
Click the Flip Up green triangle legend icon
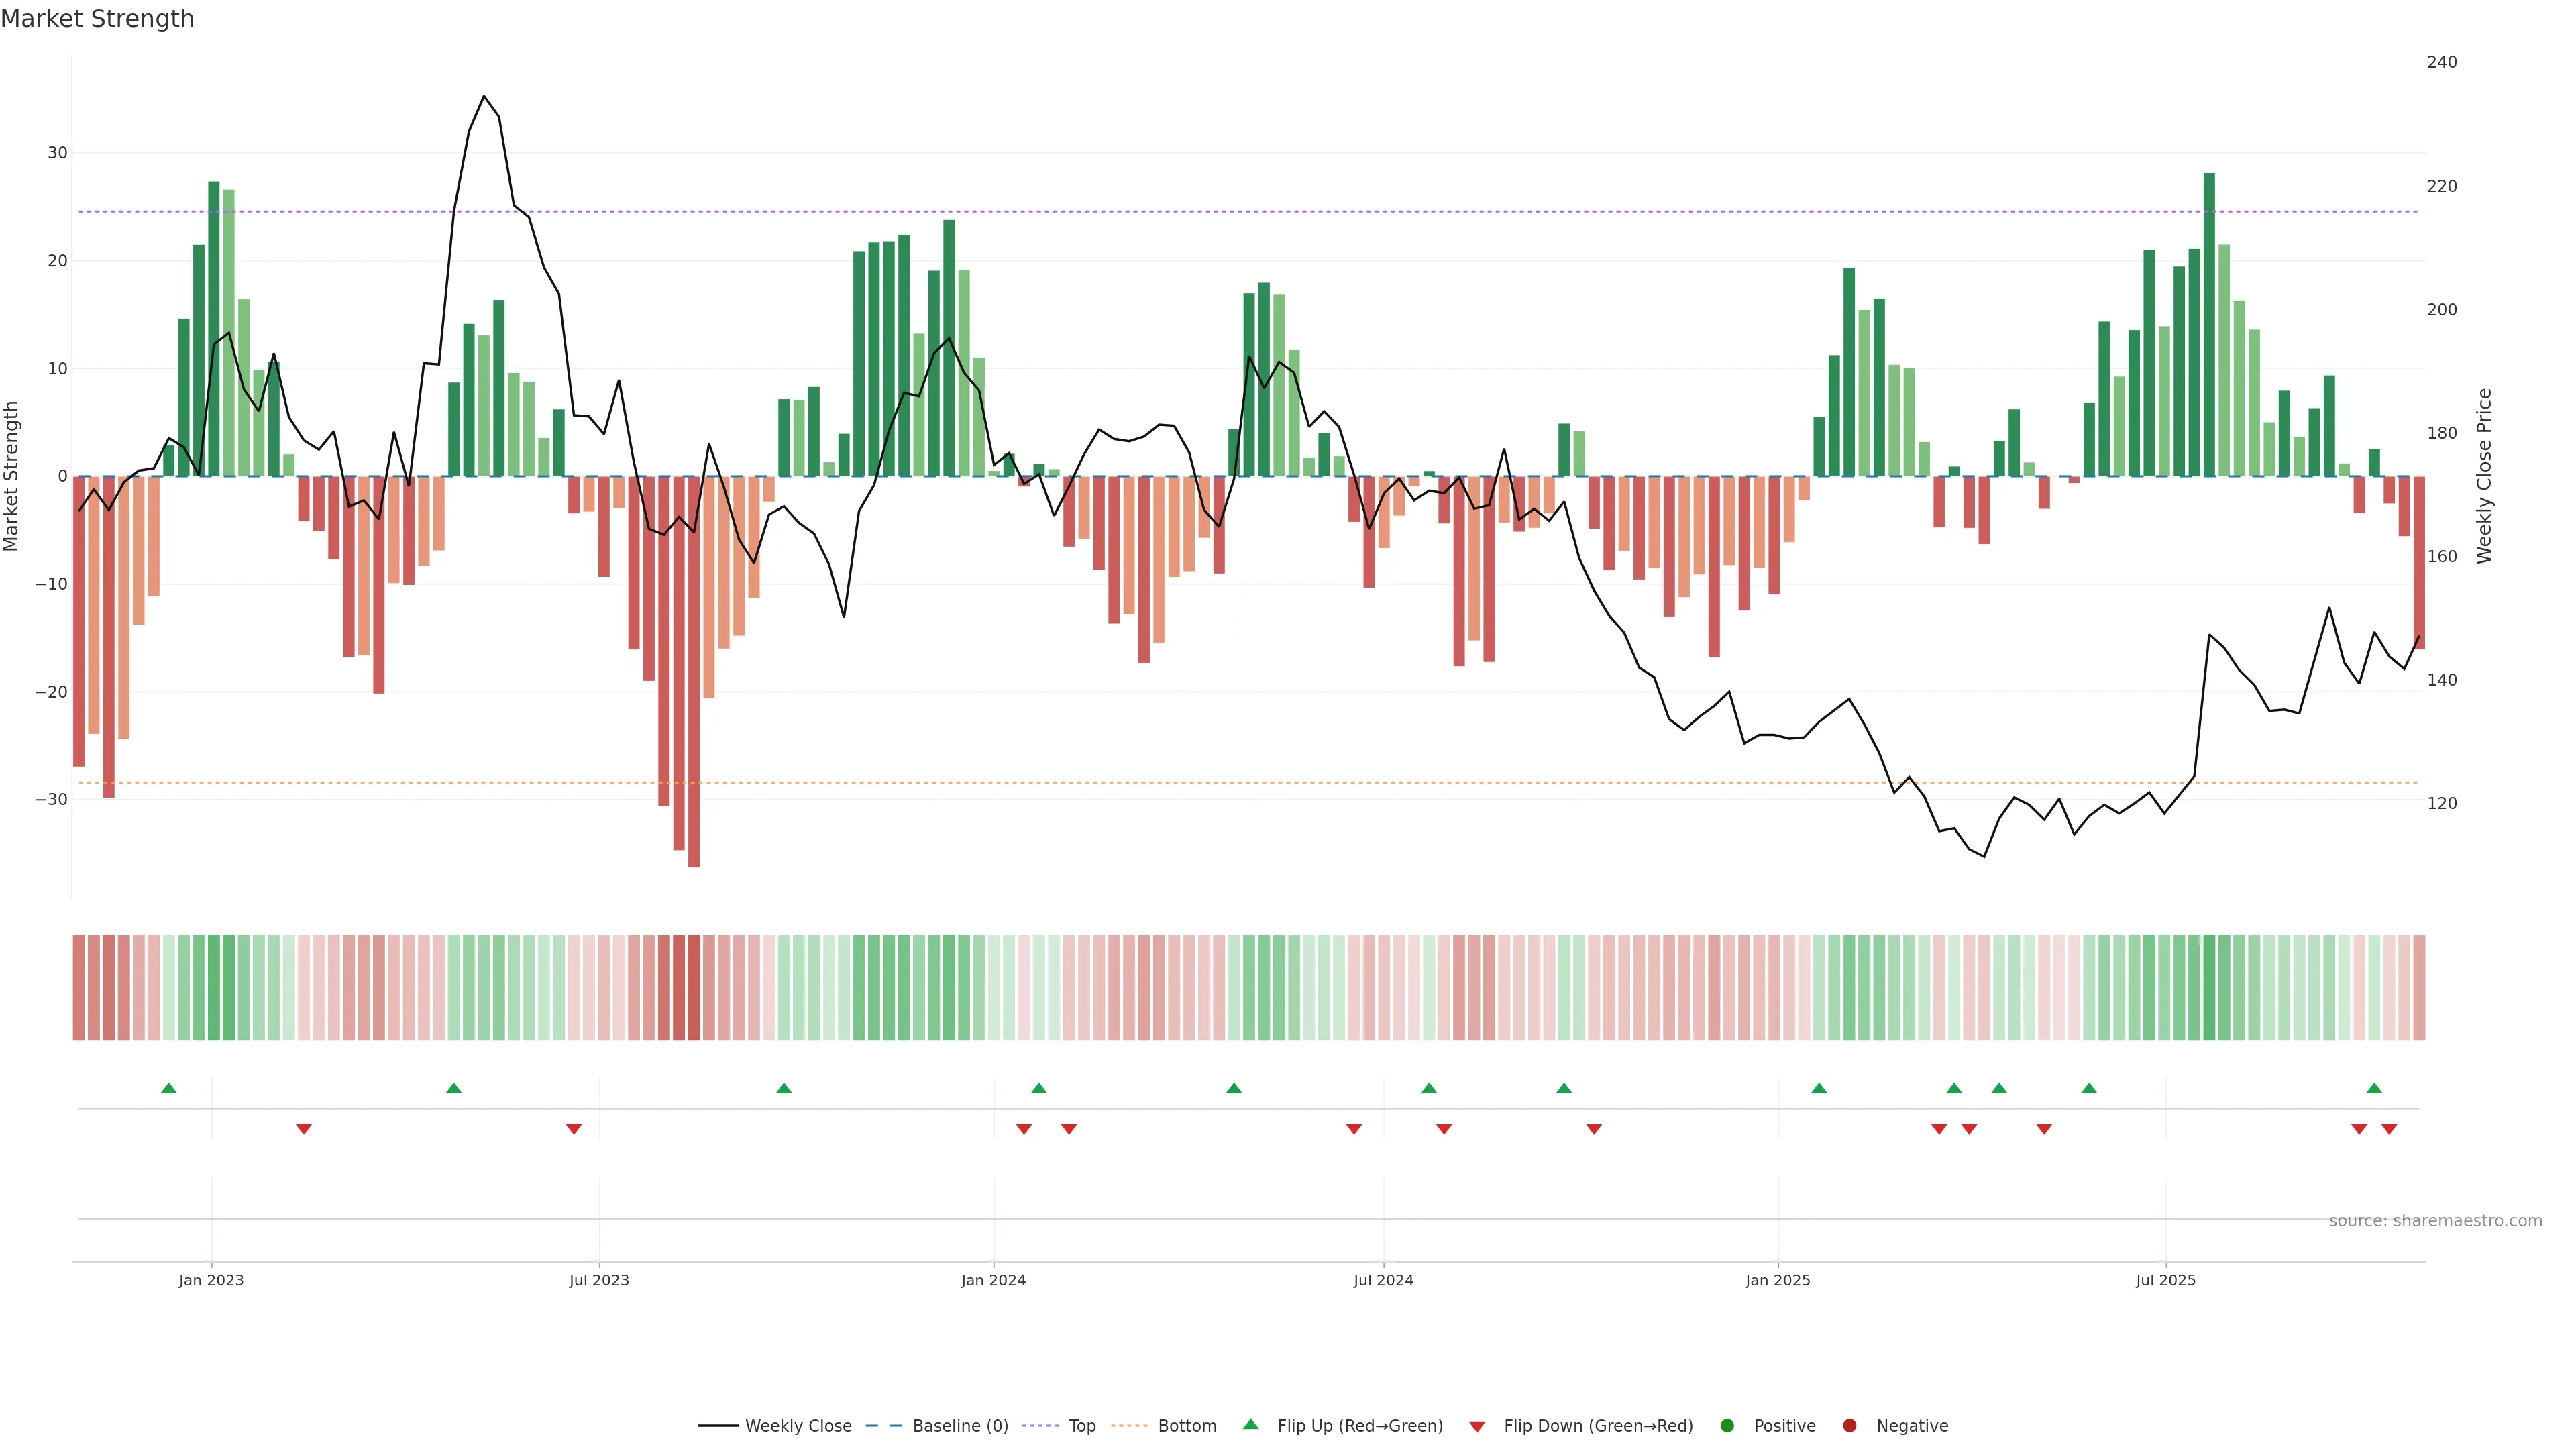(x=1250, y=1424)
